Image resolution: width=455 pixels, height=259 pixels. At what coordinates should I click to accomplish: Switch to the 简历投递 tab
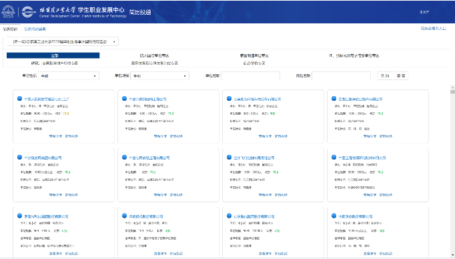10,29
